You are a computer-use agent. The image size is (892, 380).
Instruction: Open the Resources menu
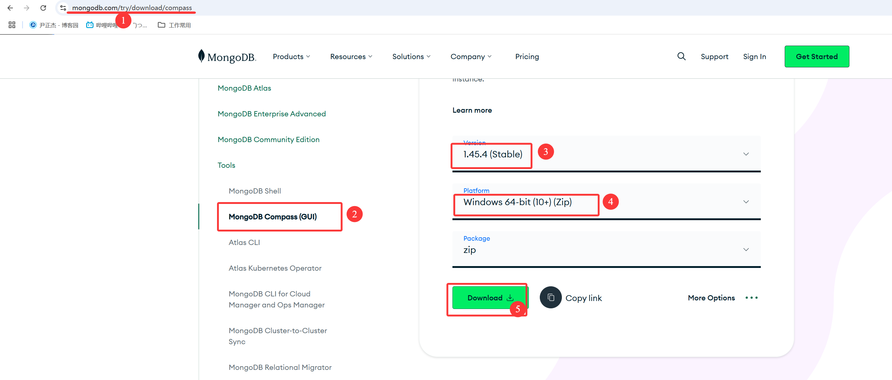351,56
